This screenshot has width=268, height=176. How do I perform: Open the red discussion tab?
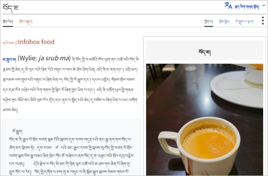(x=26, y=22)
